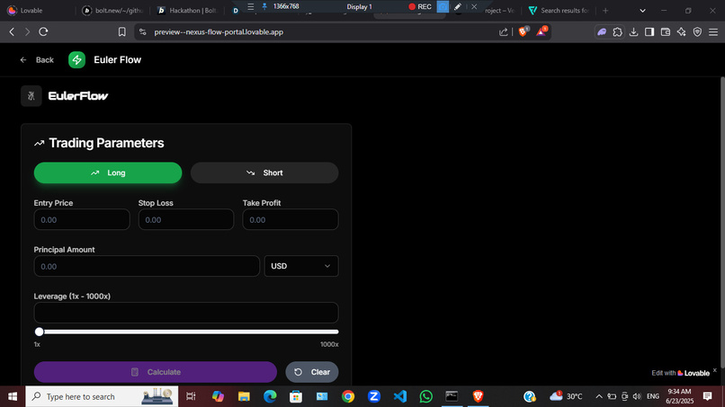Open File Explorer from taskbar

click(244, 396)
